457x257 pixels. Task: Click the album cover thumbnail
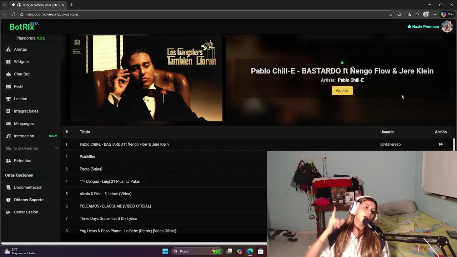[146, 78]
